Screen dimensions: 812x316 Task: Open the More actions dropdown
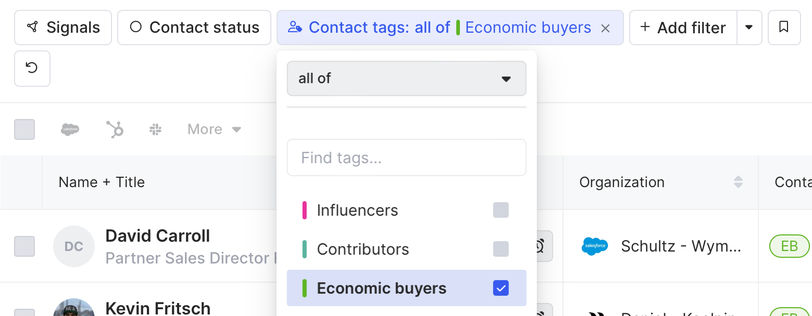[x=214, y=129]
